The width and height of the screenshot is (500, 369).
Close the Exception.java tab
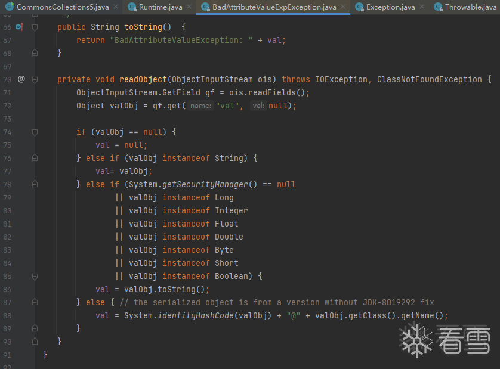(x=422, y=7)
